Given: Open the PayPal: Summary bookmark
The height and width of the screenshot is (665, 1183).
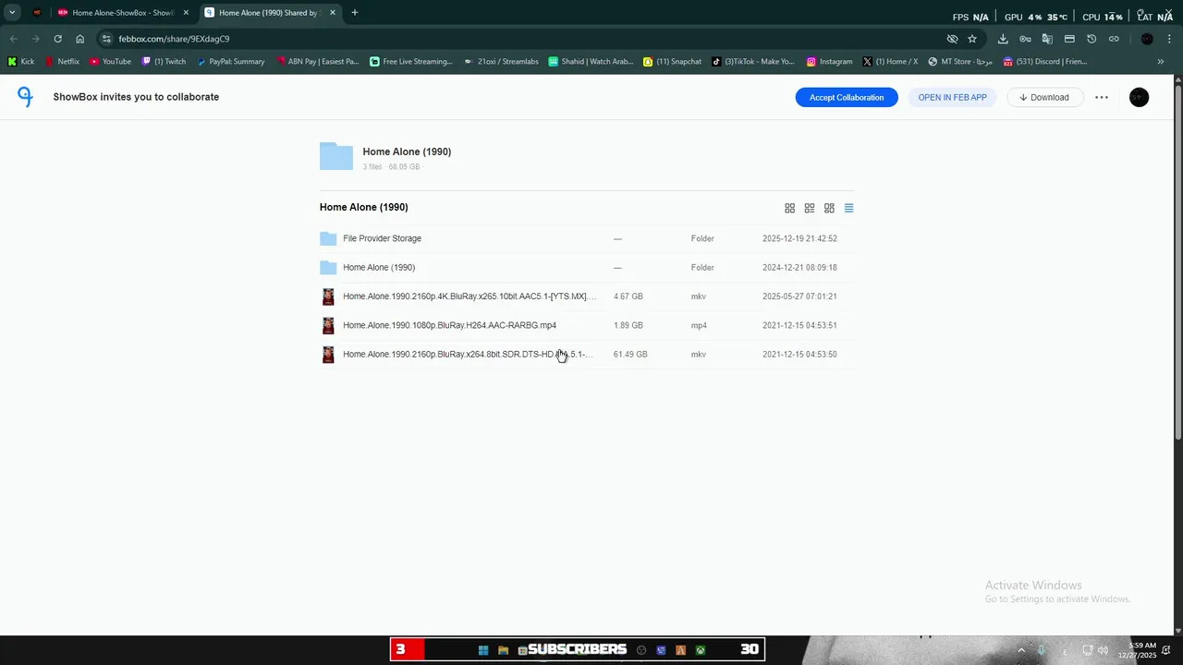Looking at the screenshot, I should pyautogui.click(x=231, y=62).
